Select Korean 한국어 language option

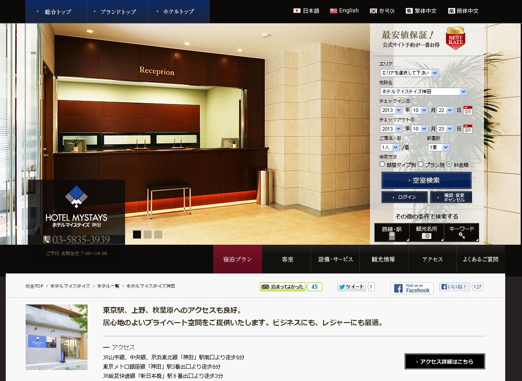click(382, 11)
